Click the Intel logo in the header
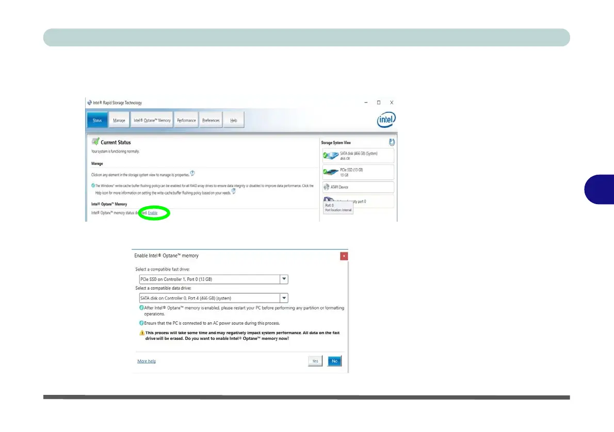614x432 pixels. point(386,120)
